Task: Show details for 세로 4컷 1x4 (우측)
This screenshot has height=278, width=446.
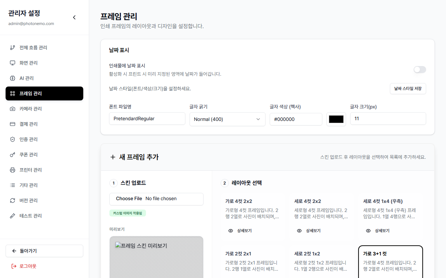Action: pyautogui.click(x=378, y=231)
